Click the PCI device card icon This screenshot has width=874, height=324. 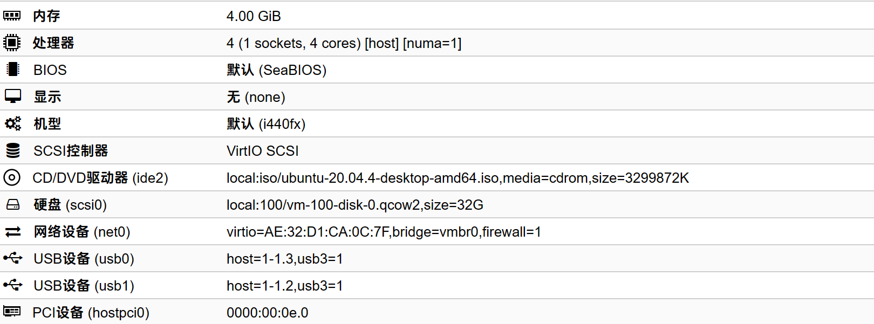point(12,312)
